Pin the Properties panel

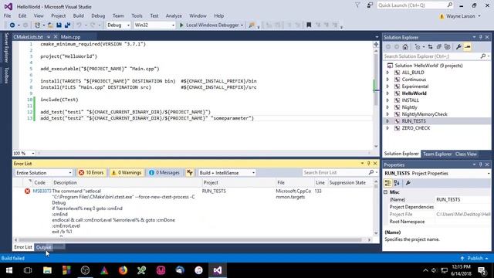point(480,164)
